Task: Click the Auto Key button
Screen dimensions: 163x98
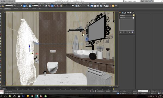Action: click(x=135, y=91)
